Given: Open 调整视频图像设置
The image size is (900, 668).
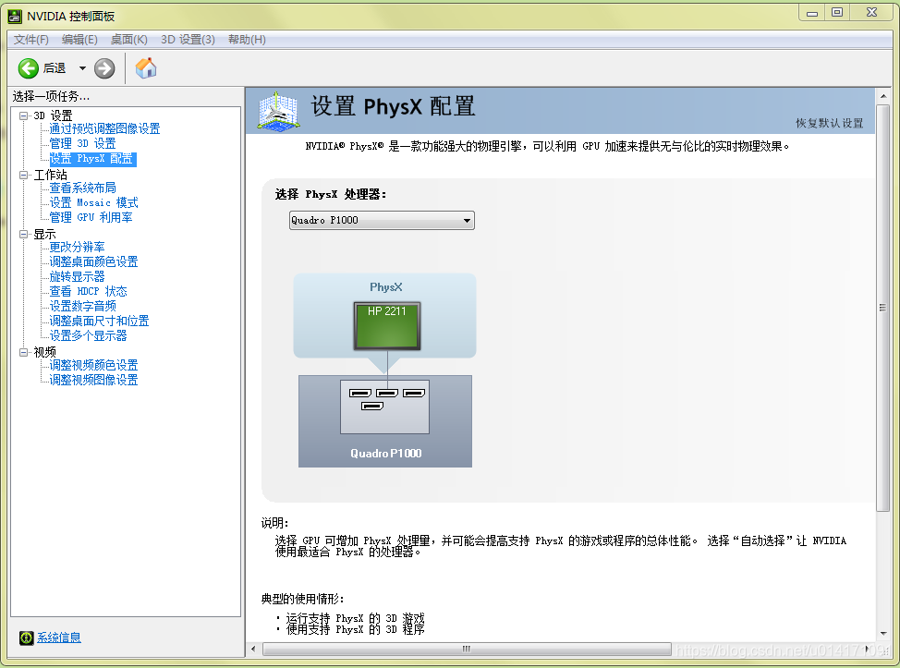Looking at the screenshot, I should click(x=93, y=380).
